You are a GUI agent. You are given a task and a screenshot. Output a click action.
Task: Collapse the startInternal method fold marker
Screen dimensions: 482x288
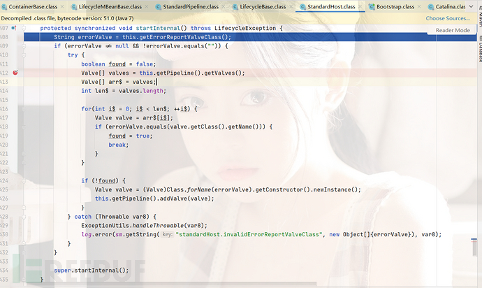click(24, 28)
